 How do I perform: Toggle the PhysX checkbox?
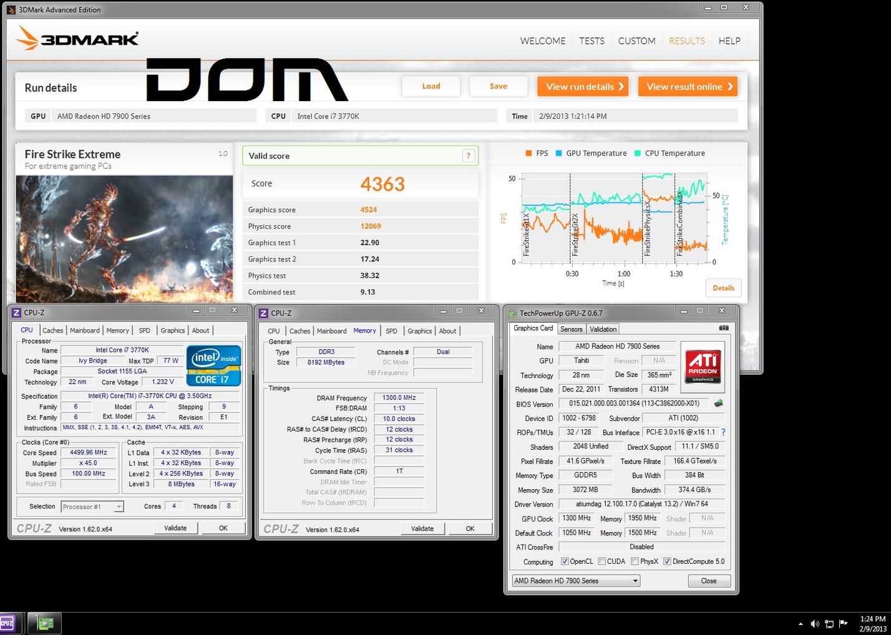click(635, 561)
